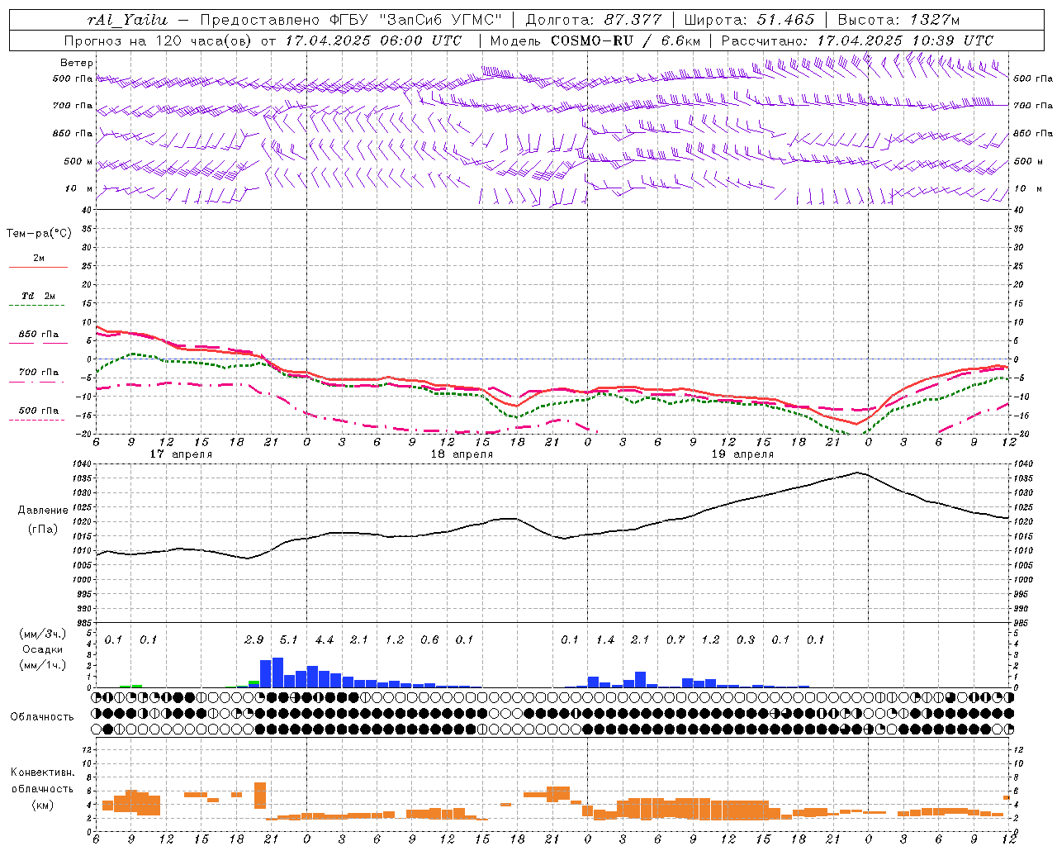The height and width of the screenshot is (846, 1057).
Task: Select the (мм/1ч.) hourly unit label
Action: click(44, 665)
